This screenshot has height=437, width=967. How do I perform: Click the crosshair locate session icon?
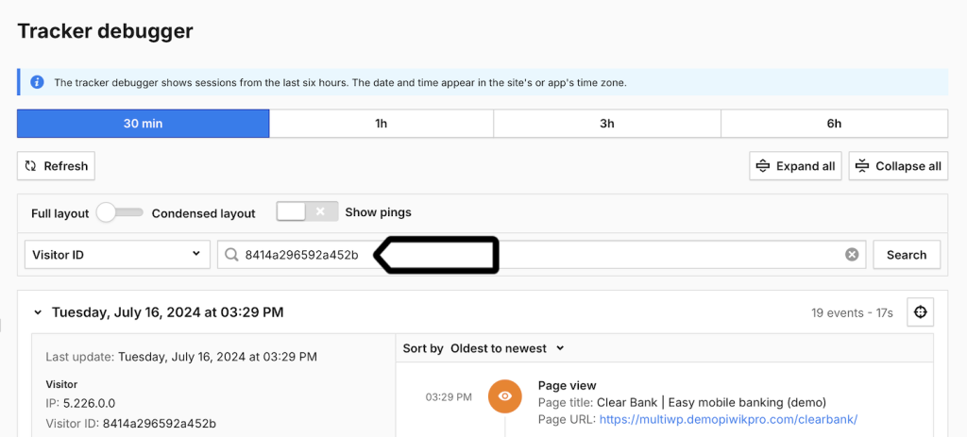[920, 312]
